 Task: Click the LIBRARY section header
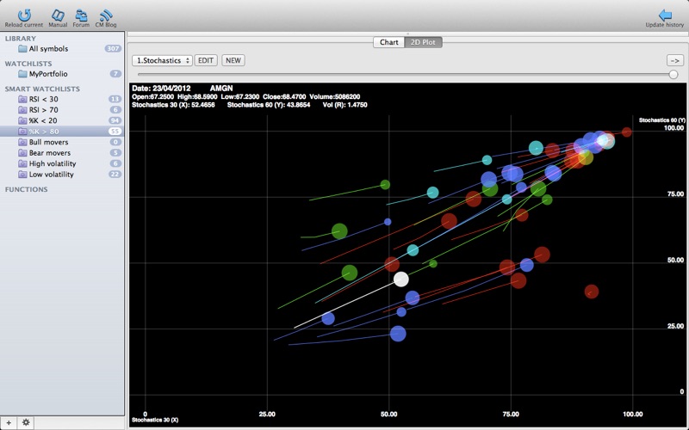(x=20, y=39)
